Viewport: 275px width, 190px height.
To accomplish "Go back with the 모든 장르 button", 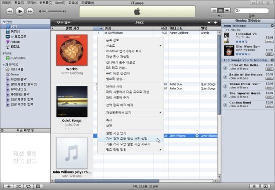I will 63,23.
